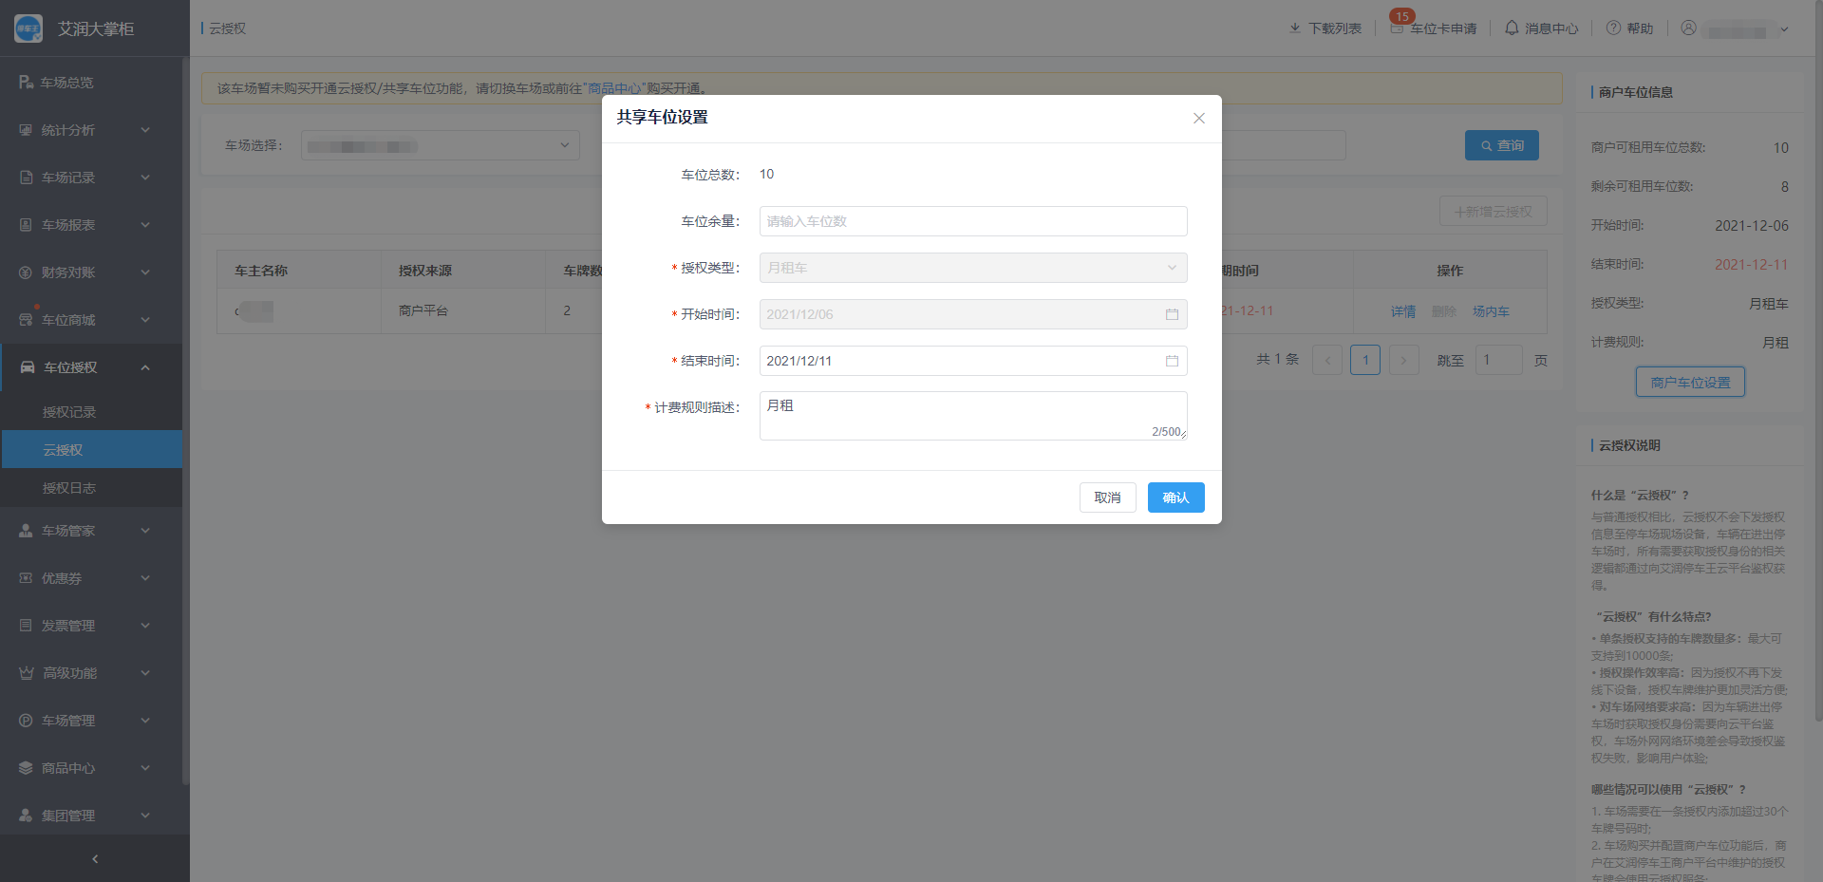Collapse the sidebar with the arrow

[95, 859]
